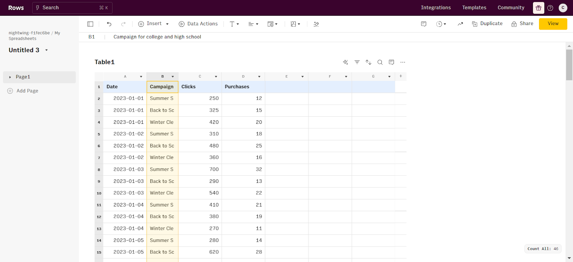Screen dimensions: 573x262
Task: Select the Clicks header cell
Action: [200, 87]
